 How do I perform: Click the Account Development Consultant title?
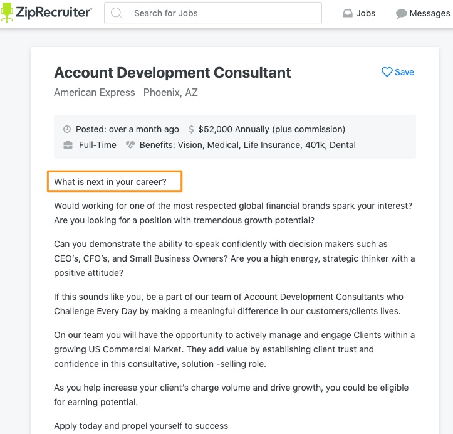[172, 73]
